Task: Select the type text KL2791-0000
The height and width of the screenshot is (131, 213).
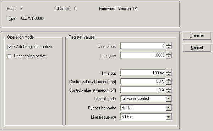Action: 32,18
